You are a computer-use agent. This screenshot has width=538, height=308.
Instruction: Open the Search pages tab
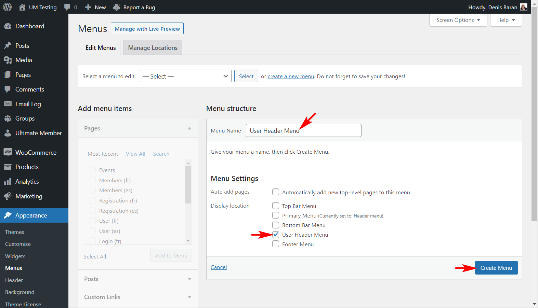point(161,154)
